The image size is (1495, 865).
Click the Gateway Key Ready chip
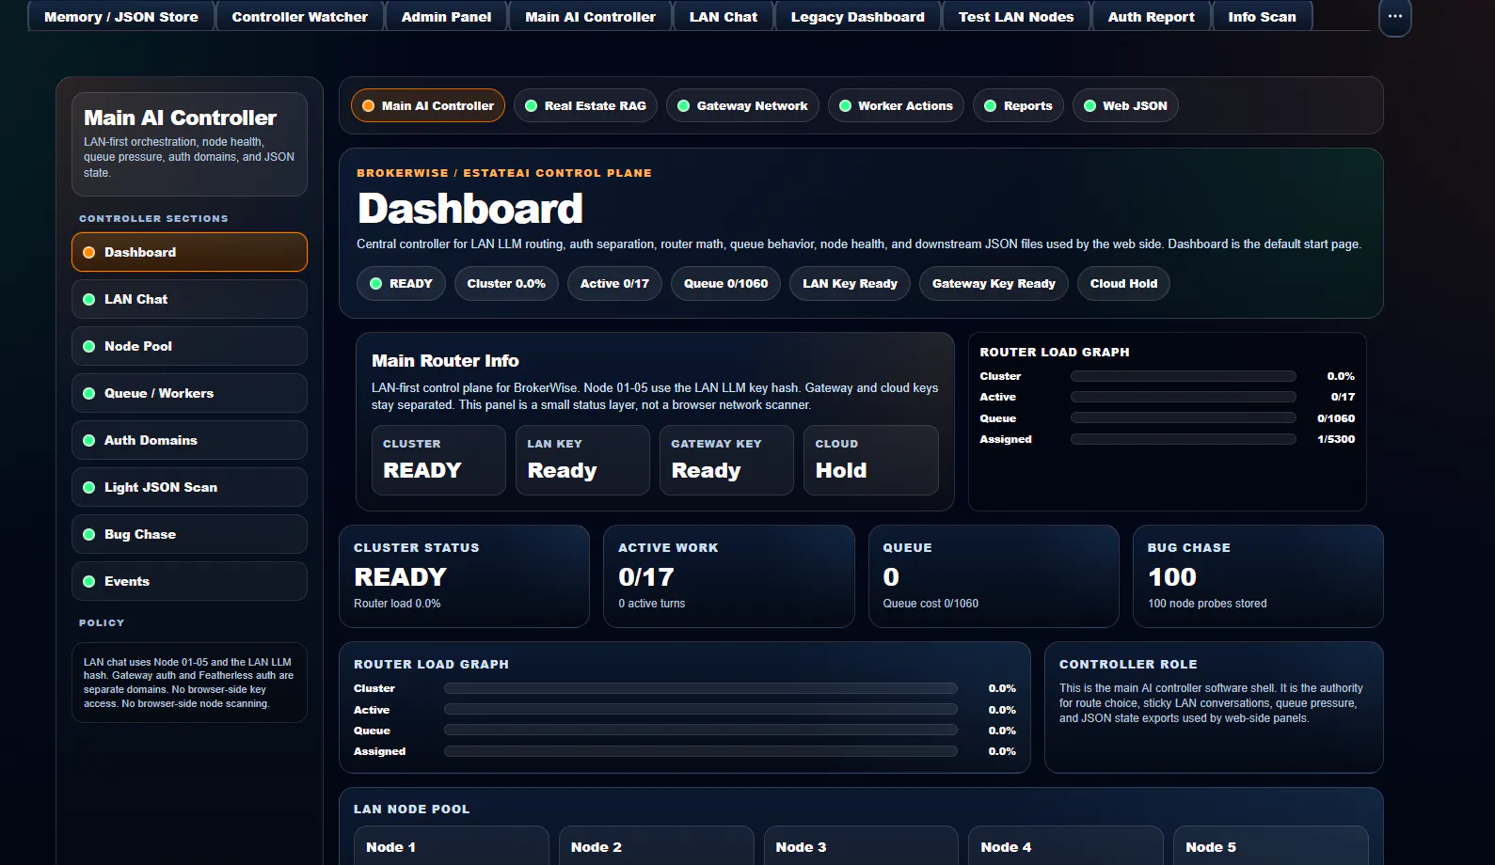994,283
